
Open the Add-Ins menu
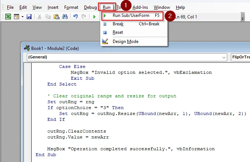coord(140,7)
